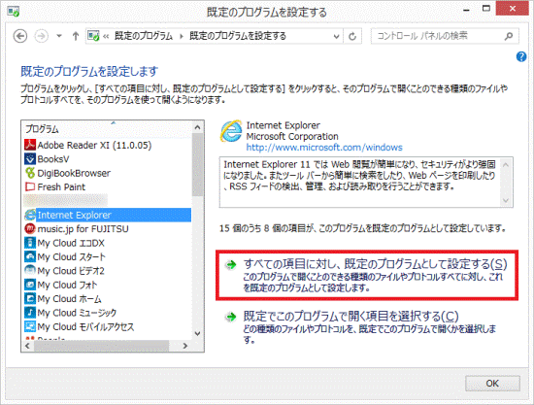This screenshot has width=534, height=405.
Task: Select DigiBookBrowser in the list
Action: tap(108, 173)
